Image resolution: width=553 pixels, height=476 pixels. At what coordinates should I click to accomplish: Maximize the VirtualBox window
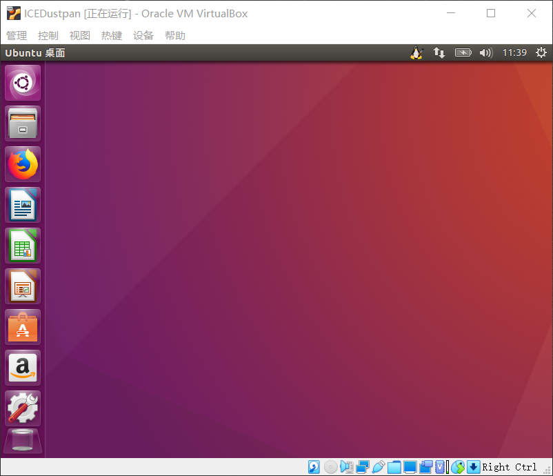pyautogui.click(x=491, y=13)
